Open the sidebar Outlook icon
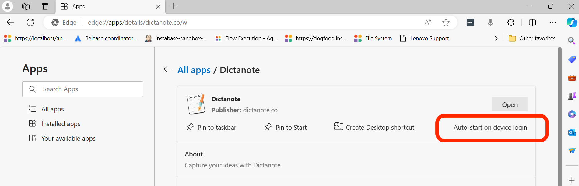The width and height of the screenshot is (579, 186). coord(572,132)
